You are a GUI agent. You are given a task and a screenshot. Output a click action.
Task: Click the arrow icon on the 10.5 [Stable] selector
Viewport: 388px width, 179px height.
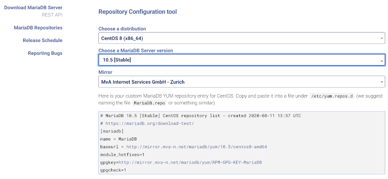click(382, 61)
